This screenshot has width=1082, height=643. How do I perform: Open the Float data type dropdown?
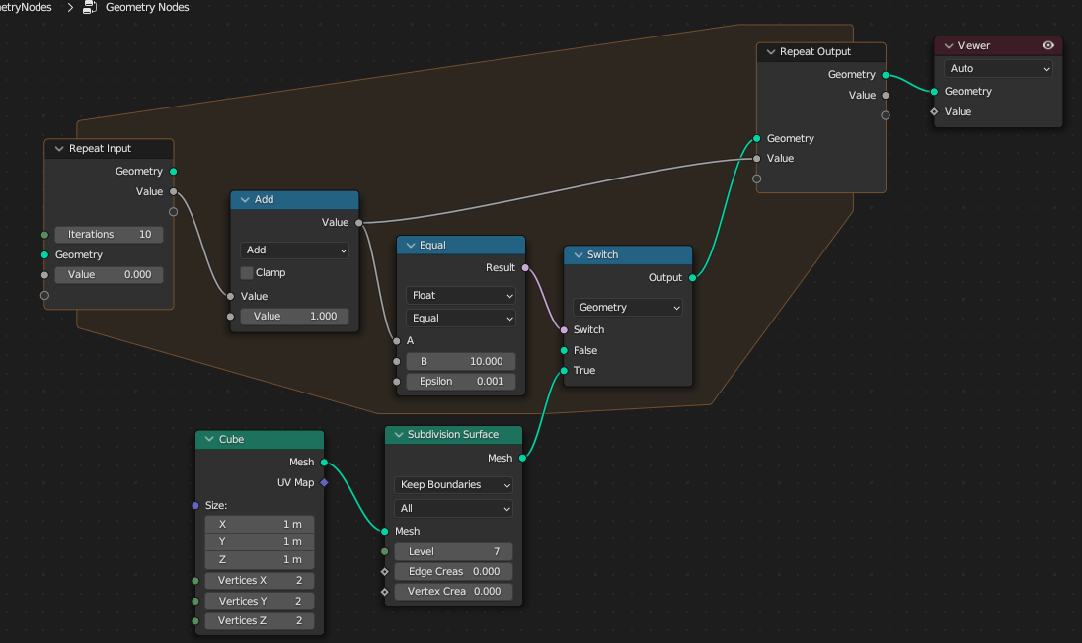pos(460,295)
